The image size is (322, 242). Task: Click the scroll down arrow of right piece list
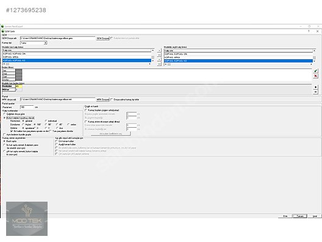(x=315, y=61)
